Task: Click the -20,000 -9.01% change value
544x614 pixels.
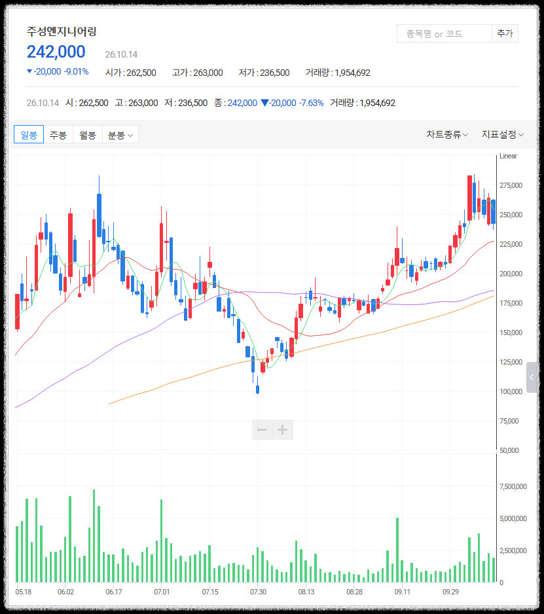Action: pos(58,71)
